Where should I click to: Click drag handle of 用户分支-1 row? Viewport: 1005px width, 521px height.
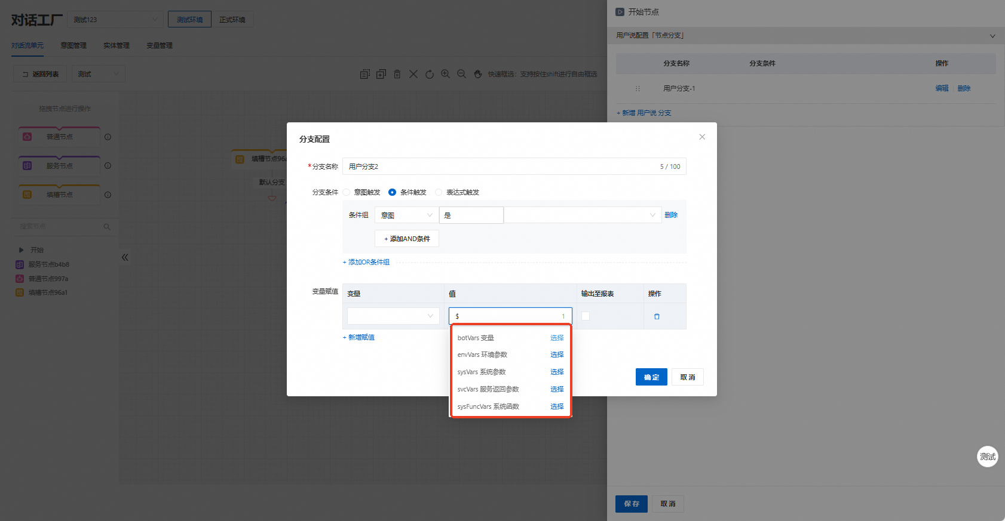[x=638, y=88]
